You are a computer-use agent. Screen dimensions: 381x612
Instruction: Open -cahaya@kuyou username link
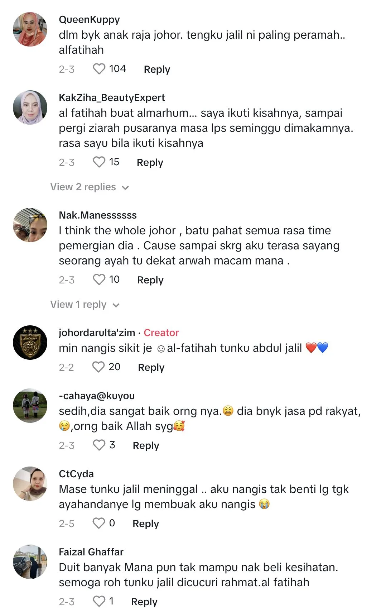pos(97,396)
